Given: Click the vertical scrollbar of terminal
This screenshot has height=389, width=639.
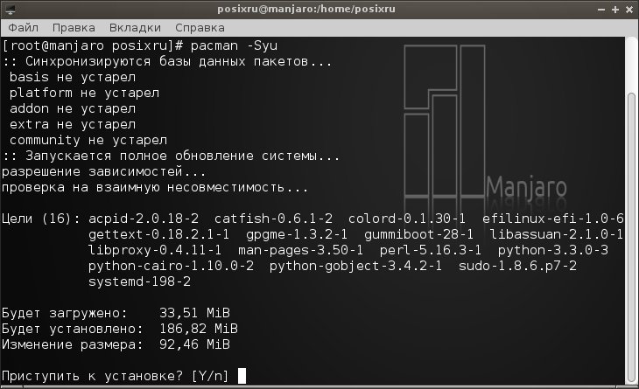Looking at the screenshot, I should tap(631, 238).
